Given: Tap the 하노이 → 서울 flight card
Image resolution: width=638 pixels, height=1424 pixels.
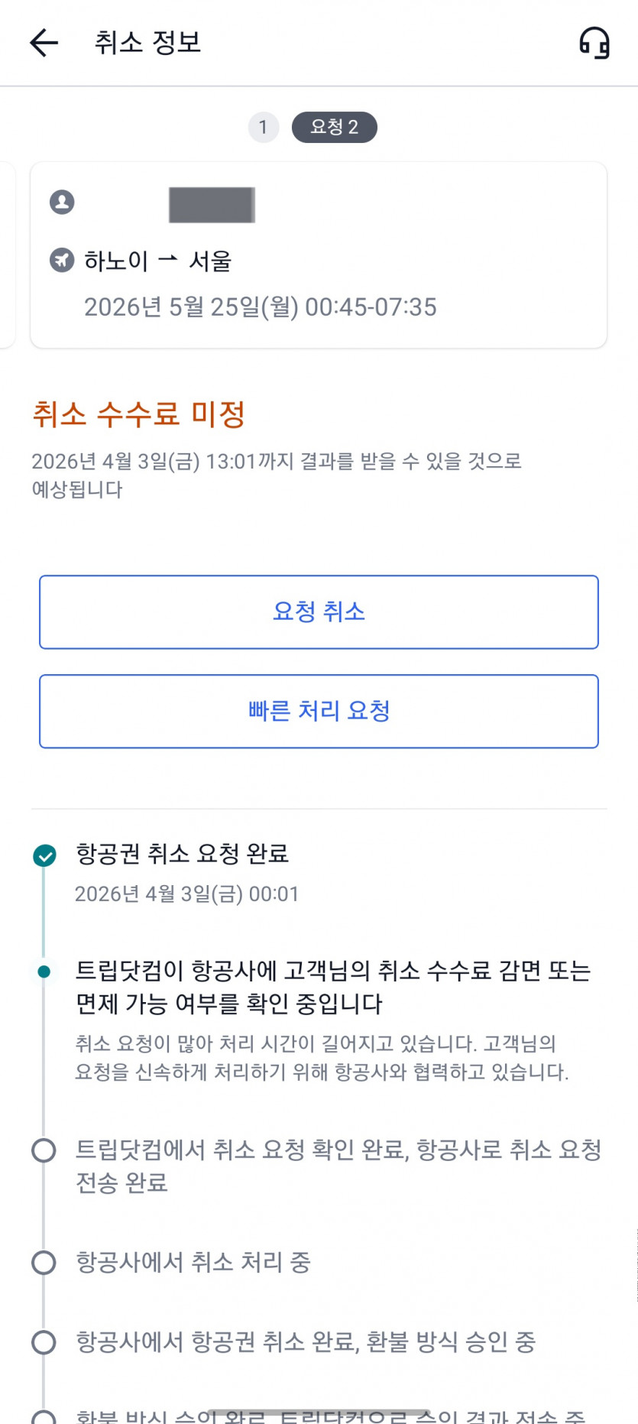Looking at the screenshot, I should [318, 255].
